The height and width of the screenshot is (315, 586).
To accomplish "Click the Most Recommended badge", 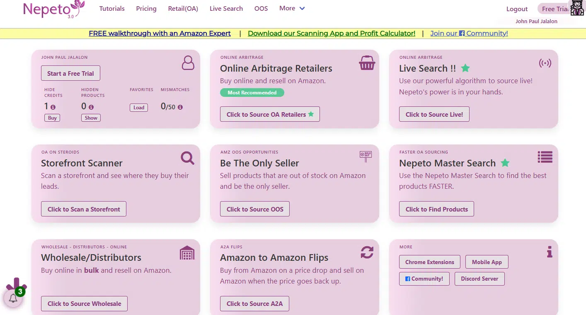I will [x=252, y=93].
